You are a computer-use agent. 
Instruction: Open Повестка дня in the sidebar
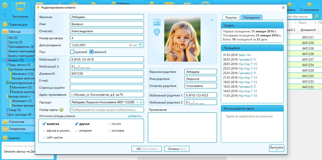[x=18, y=25]
